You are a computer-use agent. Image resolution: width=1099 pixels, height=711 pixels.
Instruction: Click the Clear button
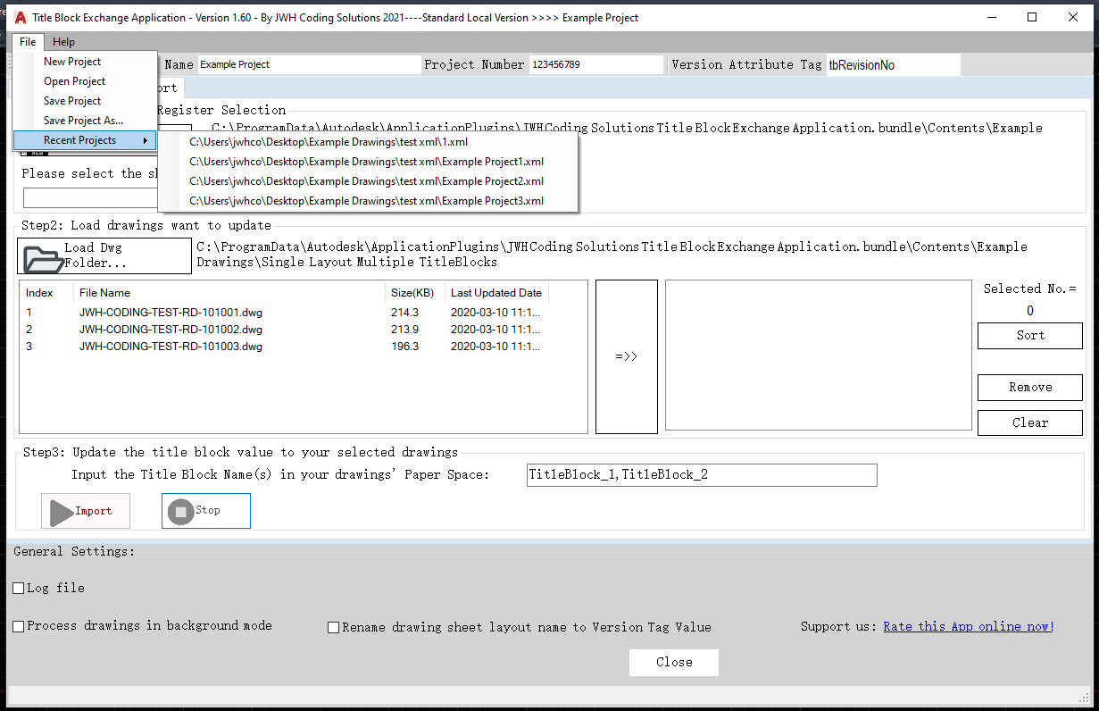point(1030,423)
